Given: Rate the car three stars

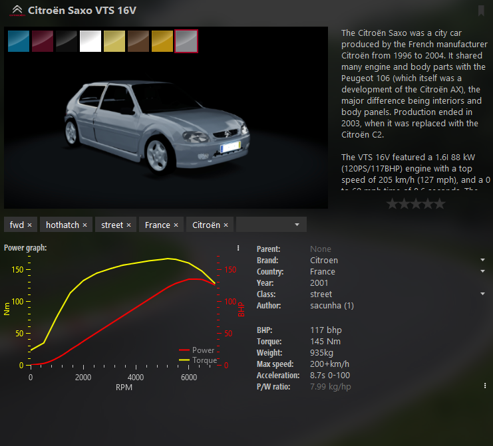Looking at the screenshot, I should (416, 204).
